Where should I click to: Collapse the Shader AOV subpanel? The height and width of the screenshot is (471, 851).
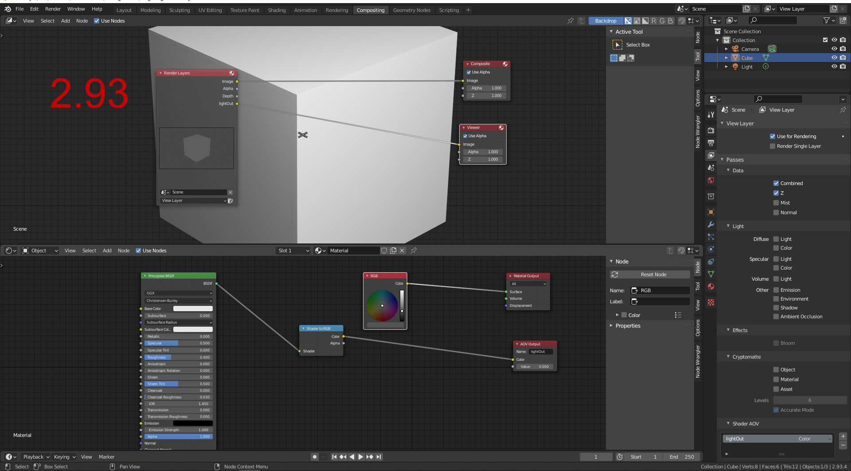tap(728, 424)
